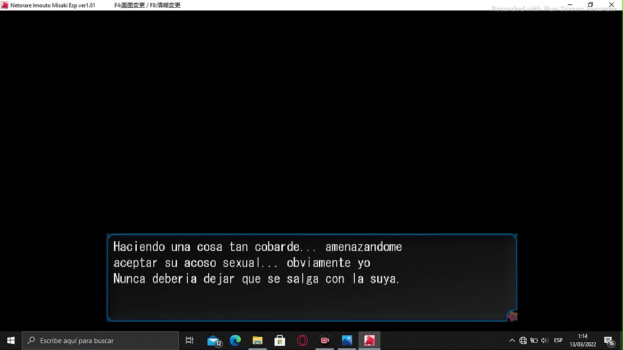
Task: Open the notification center
Action: point(609,341)
